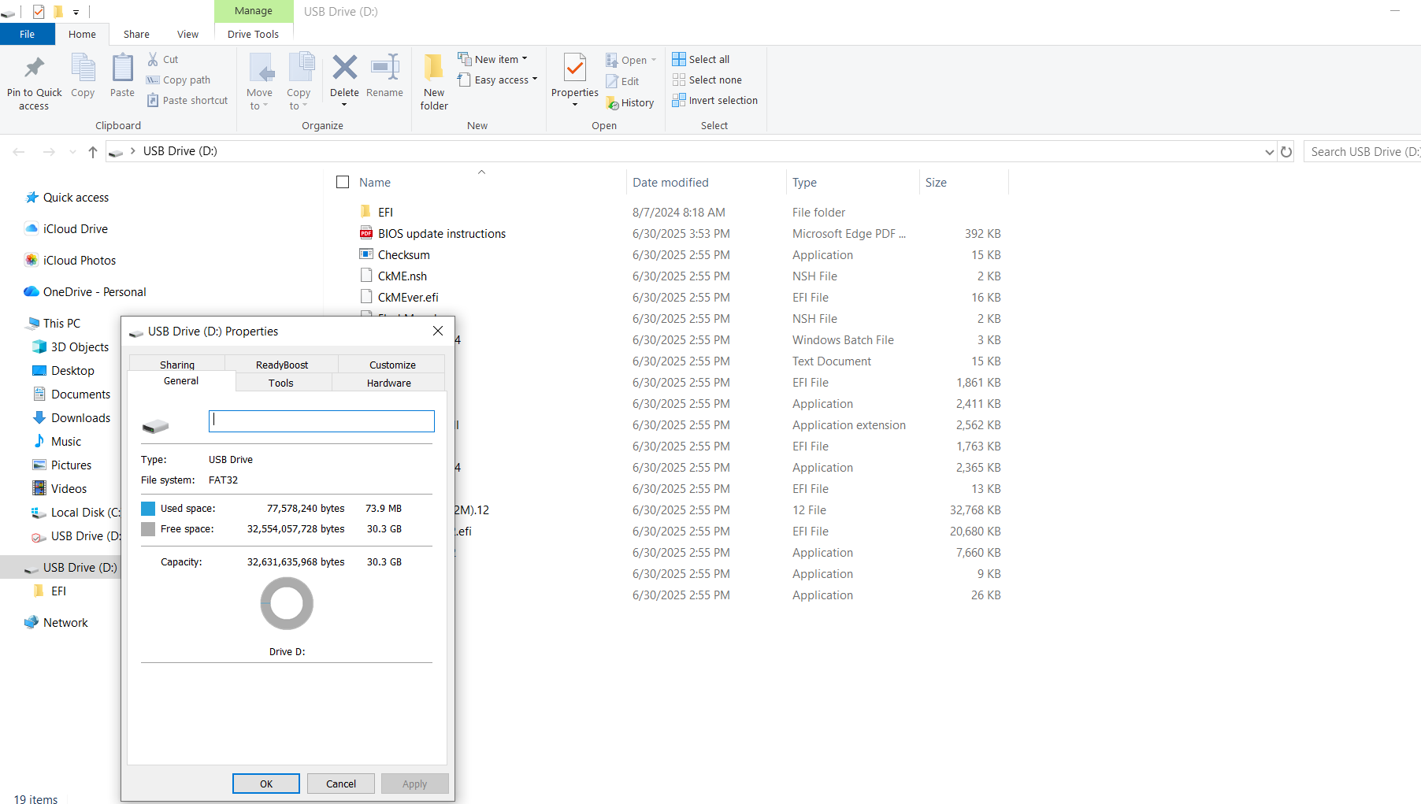Click the Paste clipboard icon
Screen dimensions: 1421x804
tap(122, 68)
